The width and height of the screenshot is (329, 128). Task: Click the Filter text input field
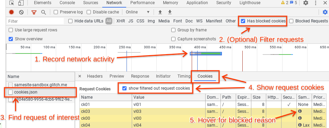[x=35, y=21]
